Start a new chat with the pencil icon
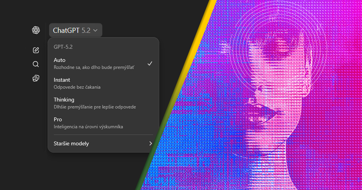The image size is (362, 190). [x=36, y=50]
